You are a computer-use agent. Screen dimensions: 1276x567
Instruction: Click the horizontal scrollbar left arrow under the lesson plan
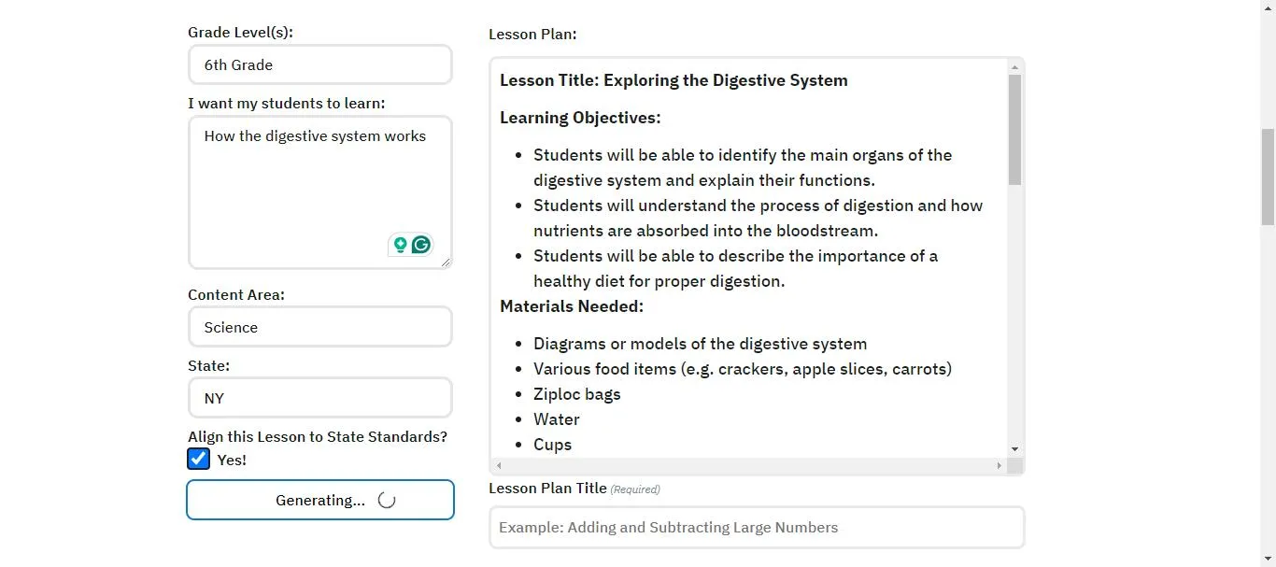(x=498, y=465)
